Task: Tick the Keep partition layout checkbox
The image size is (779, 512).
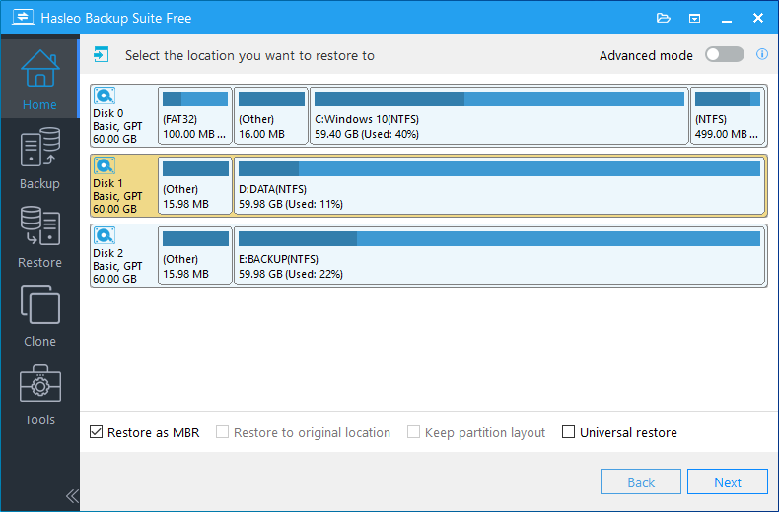Action: (x=413, y=432)
